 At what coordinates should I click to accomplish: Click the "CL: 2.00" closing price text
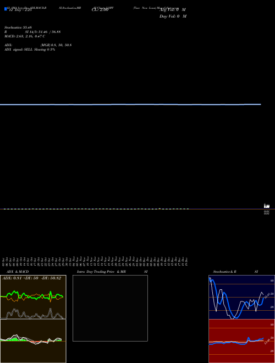tap(100, 10)
